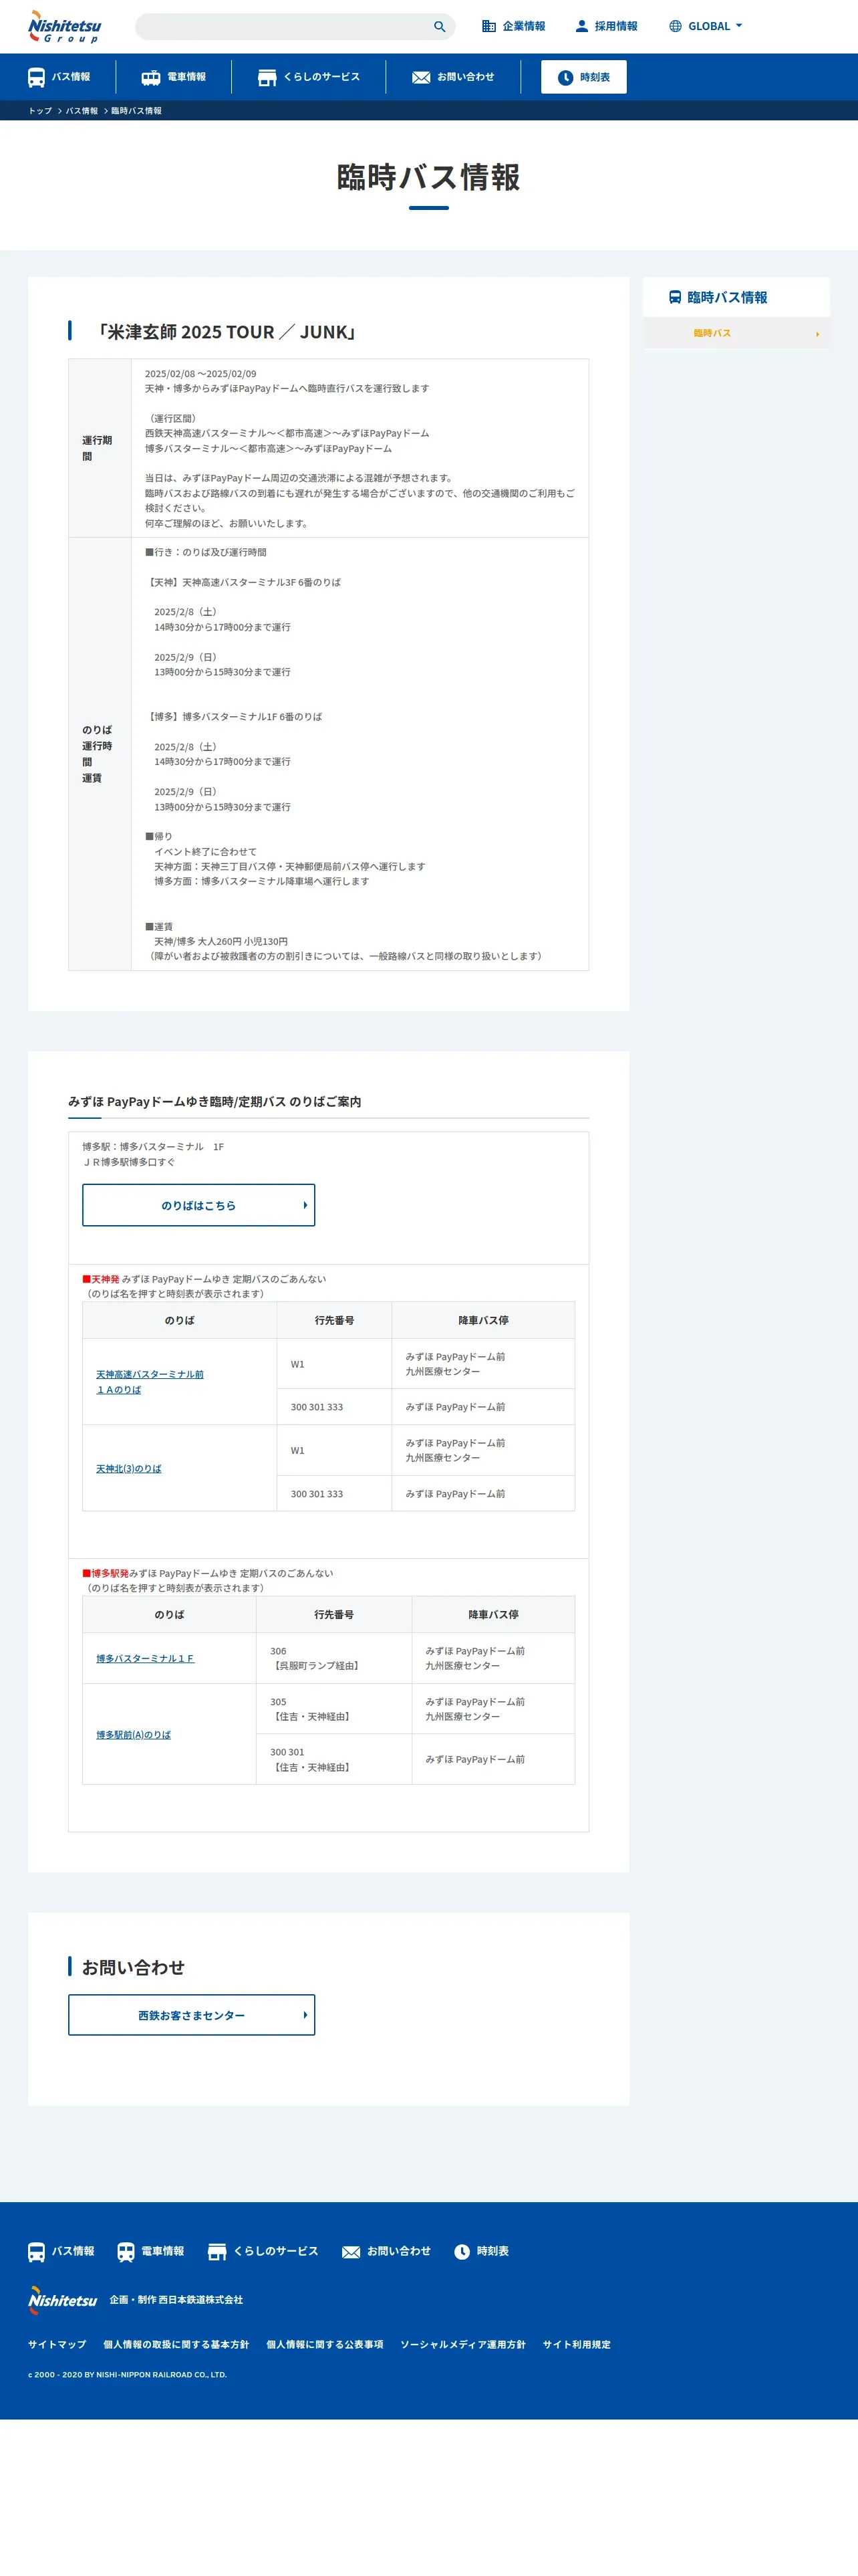This screenshot has height=2576, width=858.
Task: Open ソーシャルメディア運用方針 footer link
Action: pyautogui.click(x=462, y=2344)
